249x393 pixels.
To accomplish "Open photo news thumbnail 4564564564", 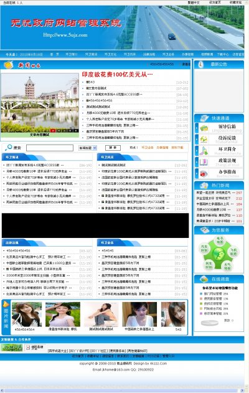I will pos(26,315).
